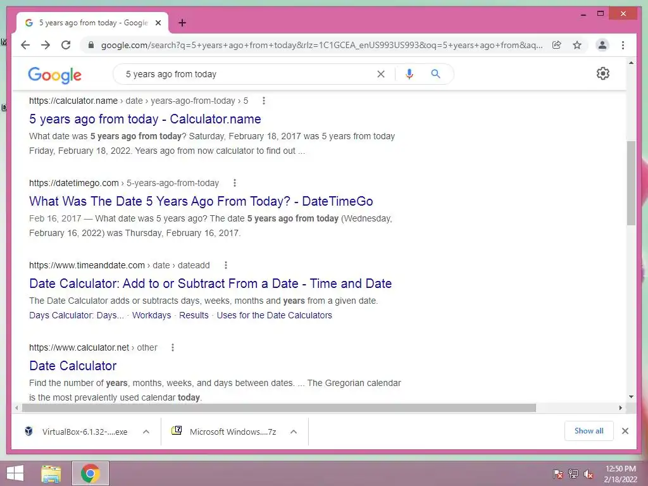This screenshot has width=648, height=486.
Task: Click the datetimego.com URL breadcrumb text
Action: click(124, 183)
